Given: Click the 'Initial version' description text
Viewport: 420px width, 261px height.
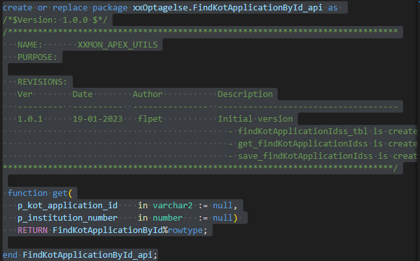Looking at the screenshot, I should coord(255,119).
